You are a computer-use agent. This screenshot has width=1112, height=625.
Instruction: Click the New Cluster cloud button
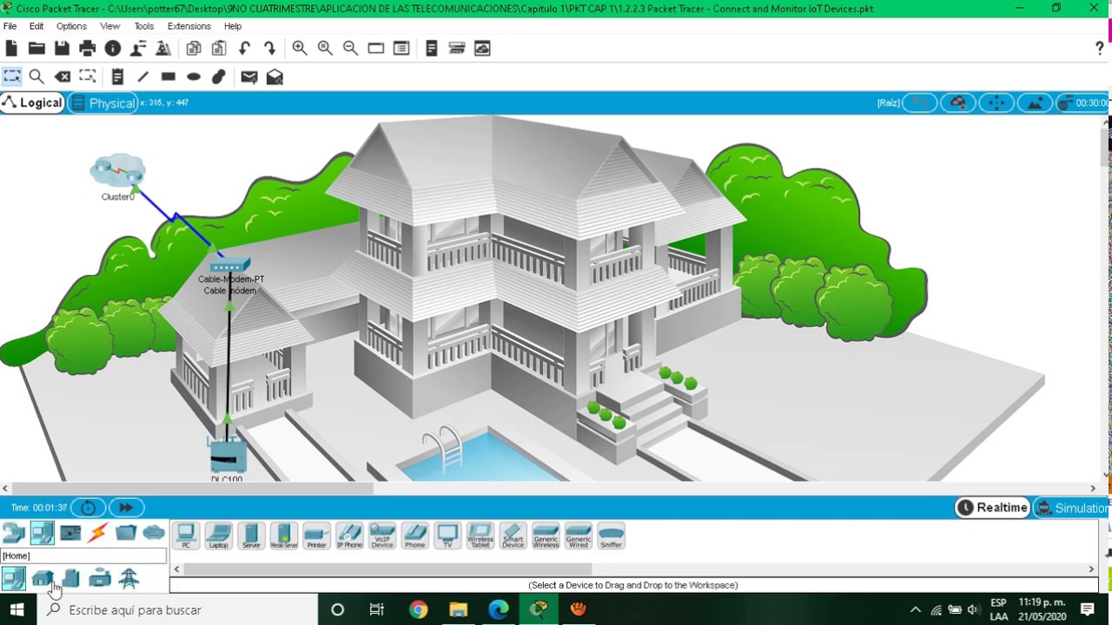pos(958,103)
